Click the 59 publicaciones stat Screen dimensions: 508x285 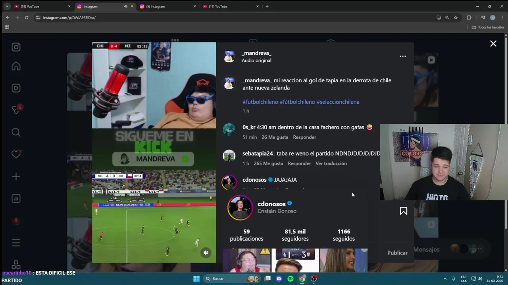click(246, 235)
